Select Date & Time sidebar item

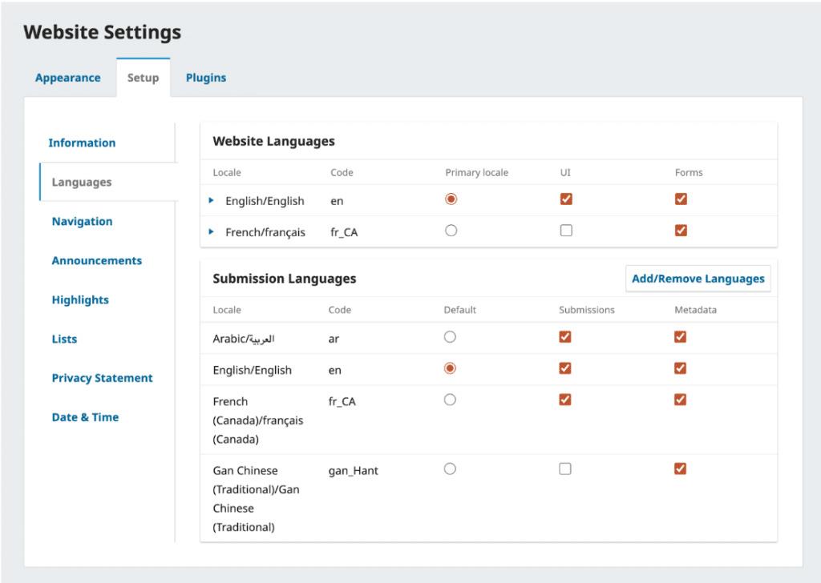click(85, 417)
